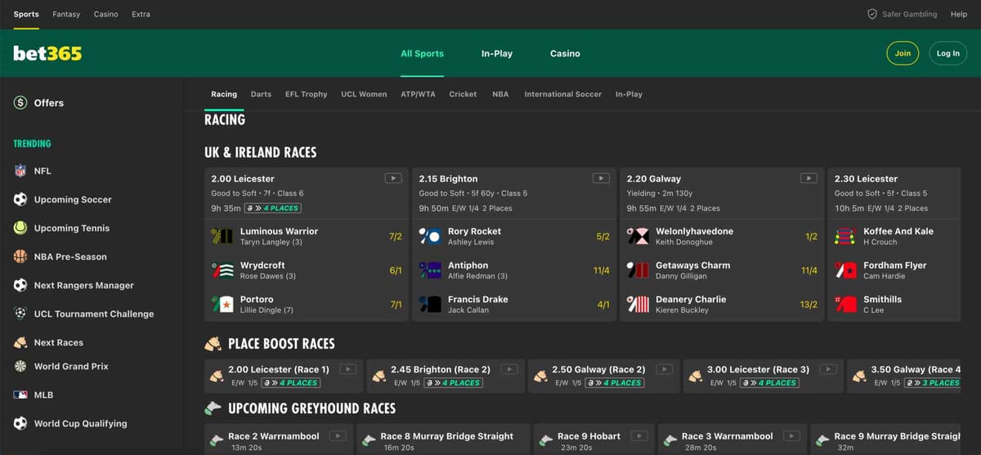The width and height of the screenshot is (981, 455).
Task: Play video for 3.00 Leicester (Race 3)
Action: [x=827, y=369]
